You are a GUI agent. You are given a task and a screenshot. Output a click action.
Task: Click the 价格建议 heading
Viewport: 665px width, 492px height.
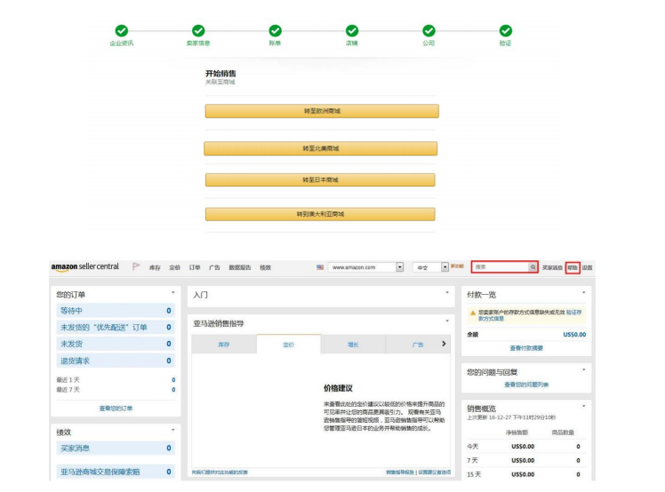(x=338, y=388)
